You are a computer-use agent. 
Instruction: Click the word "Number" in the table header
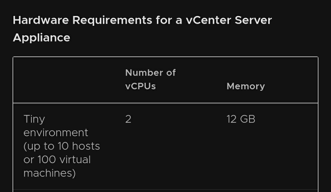click(x=144, y=73)
